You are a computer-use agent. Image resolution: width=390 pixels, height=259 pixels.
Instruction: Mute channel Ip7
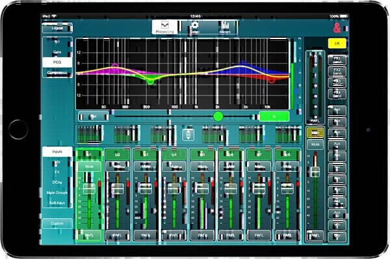pyautogui.click(x=259, y=166)
